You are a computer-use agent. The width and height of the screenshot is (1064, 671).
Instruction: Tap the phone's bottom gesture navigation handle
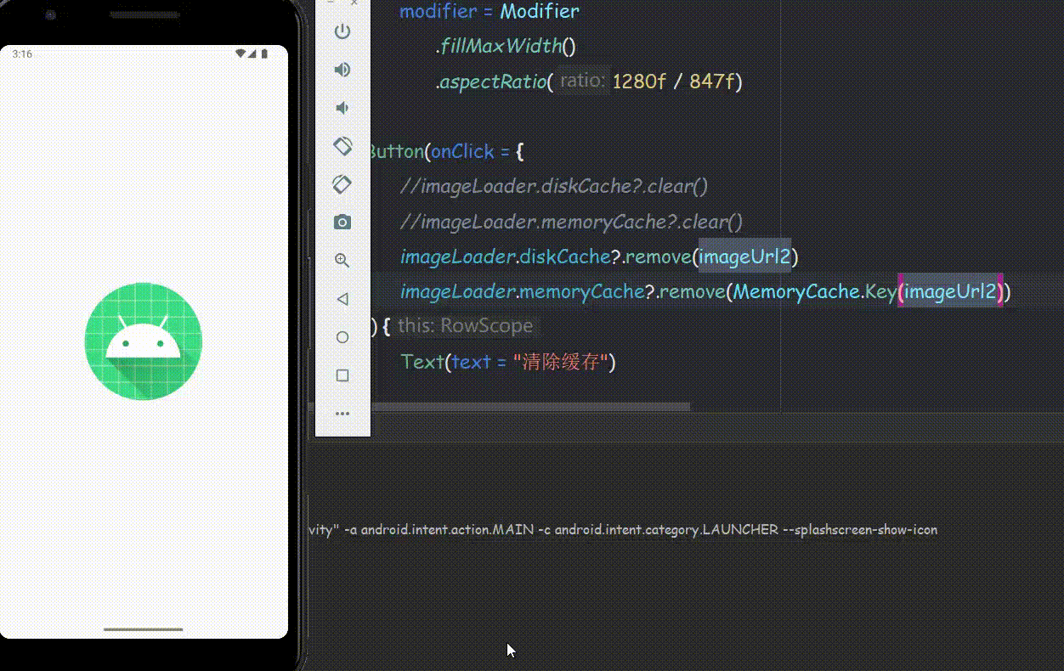pyautogui.click(x=144, y=629)
